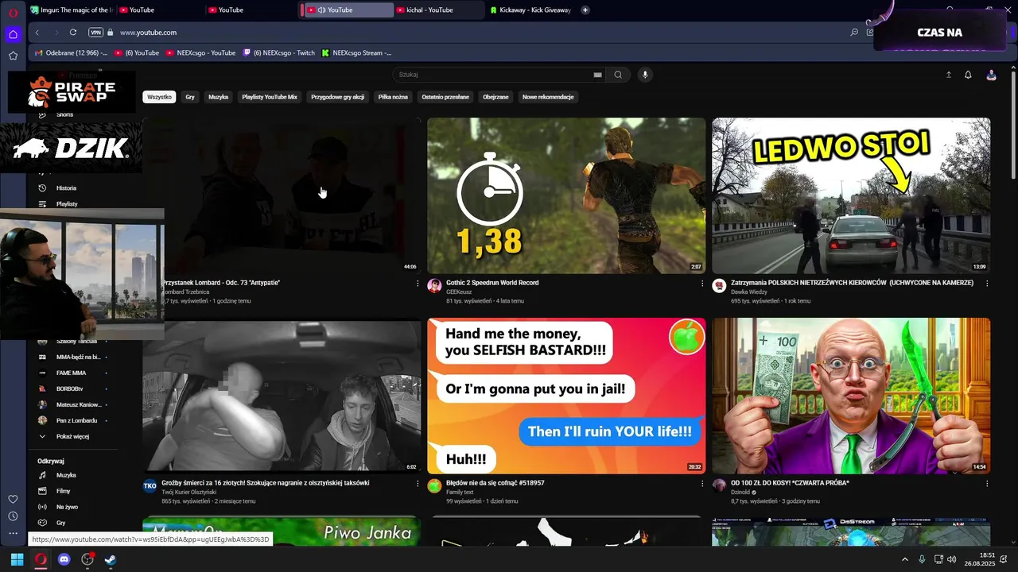1018x572 pixels.
Task: Select the Playlisty YouTube Mix chip
Action: tap(270, 97)
